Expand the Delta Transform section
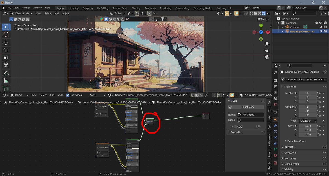The image size is (329, 176). [296, 141]
